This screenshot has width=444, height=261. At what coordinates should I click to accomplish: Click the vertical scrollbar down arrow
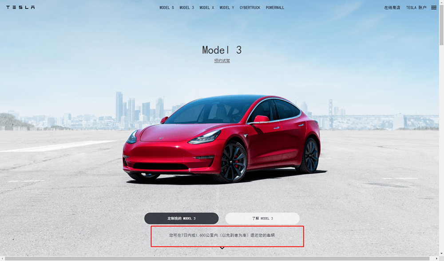coord(441,254)
